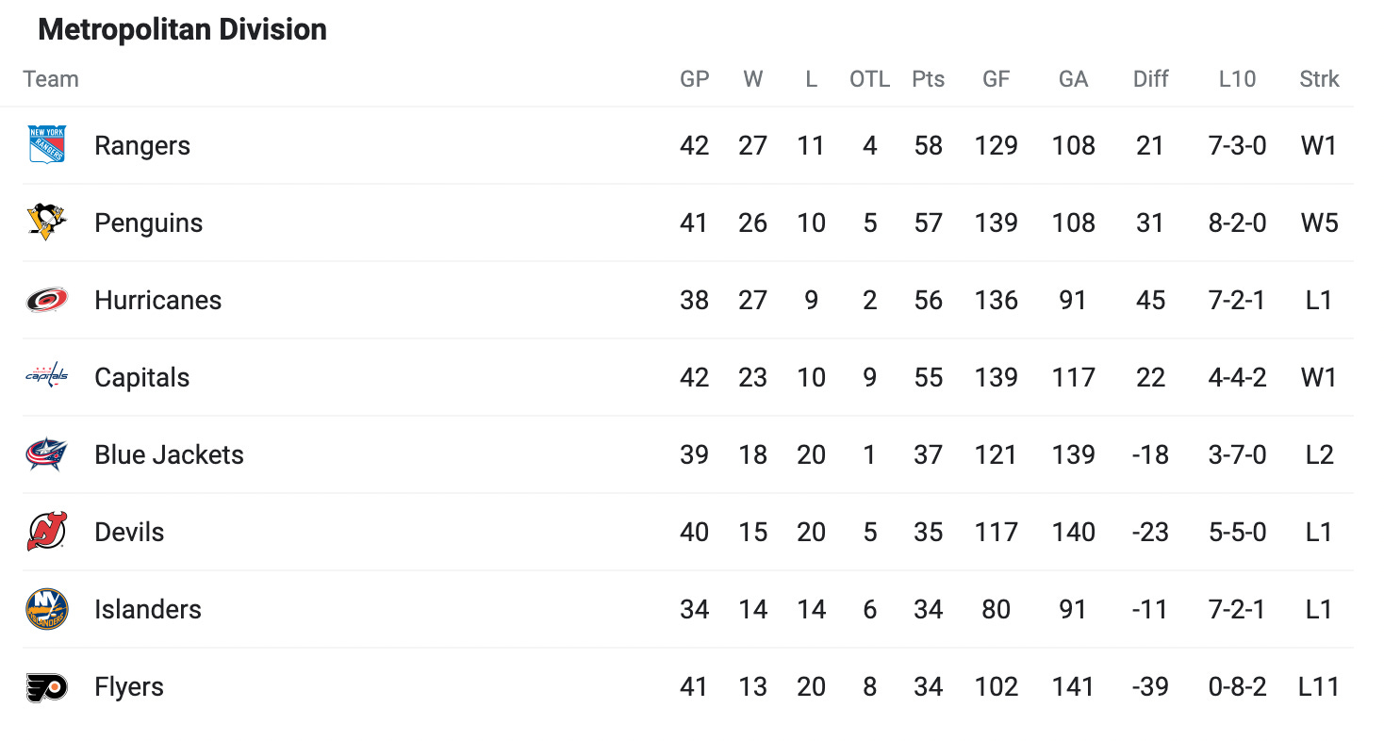Select the Flyers team name
Image resolution: width=1384 pixels, height=741 pixels.
[x=129, y=687]
